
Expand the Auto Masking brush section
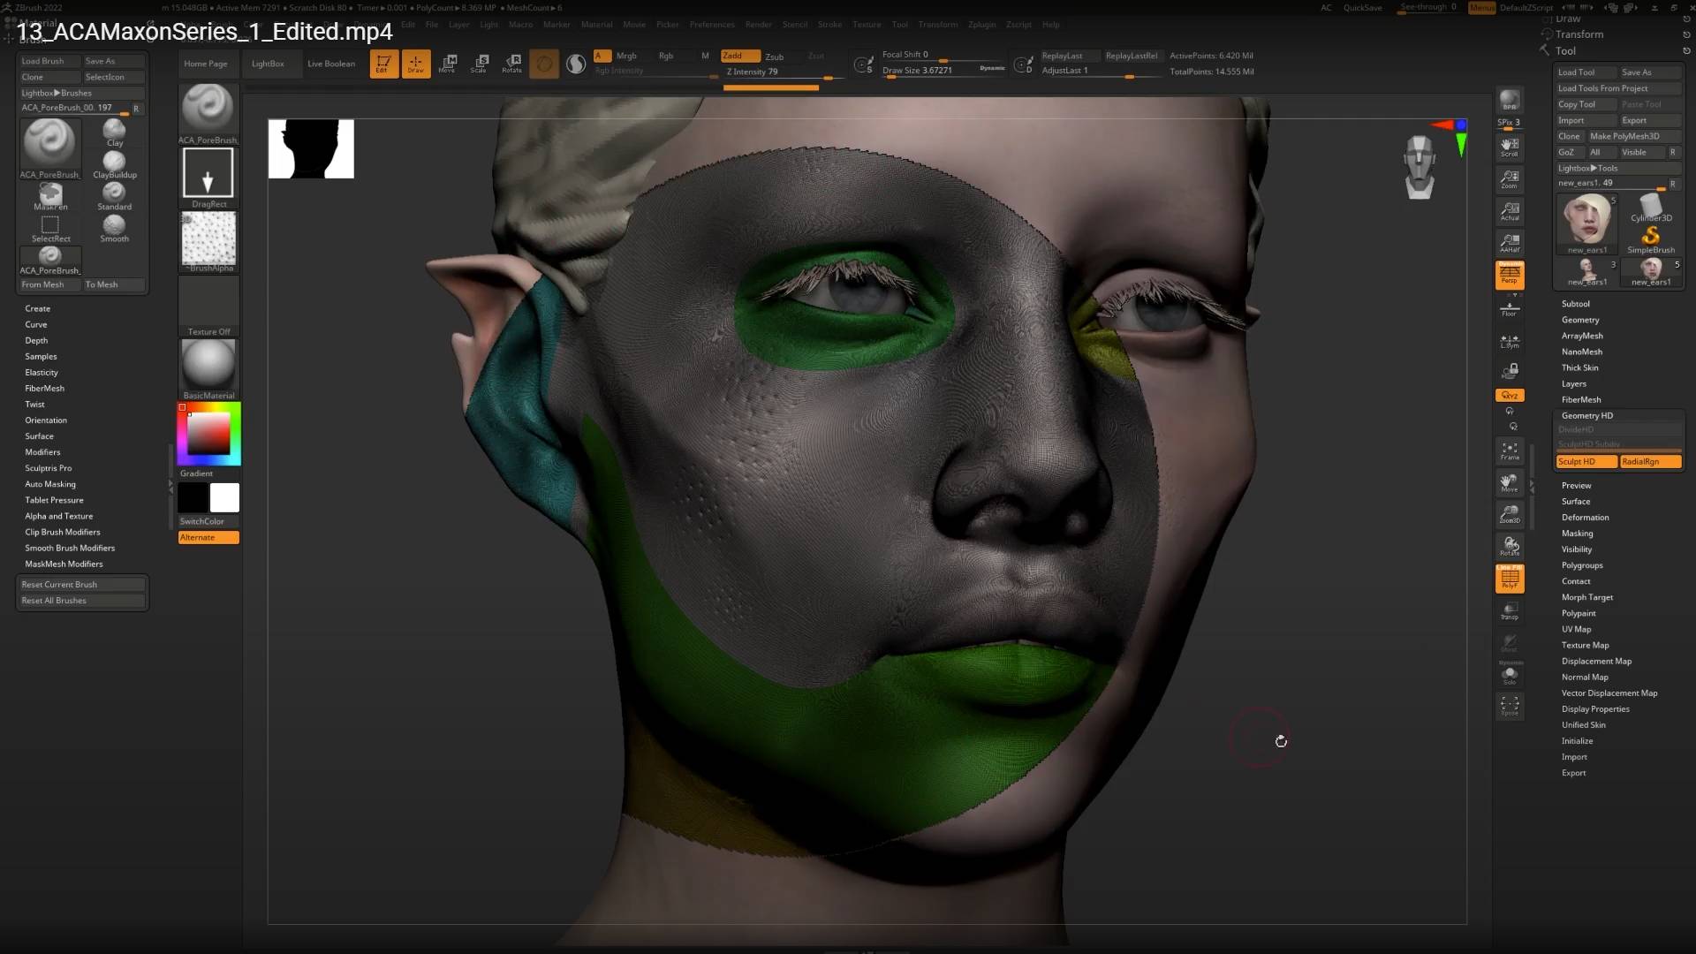coord(50,484)
